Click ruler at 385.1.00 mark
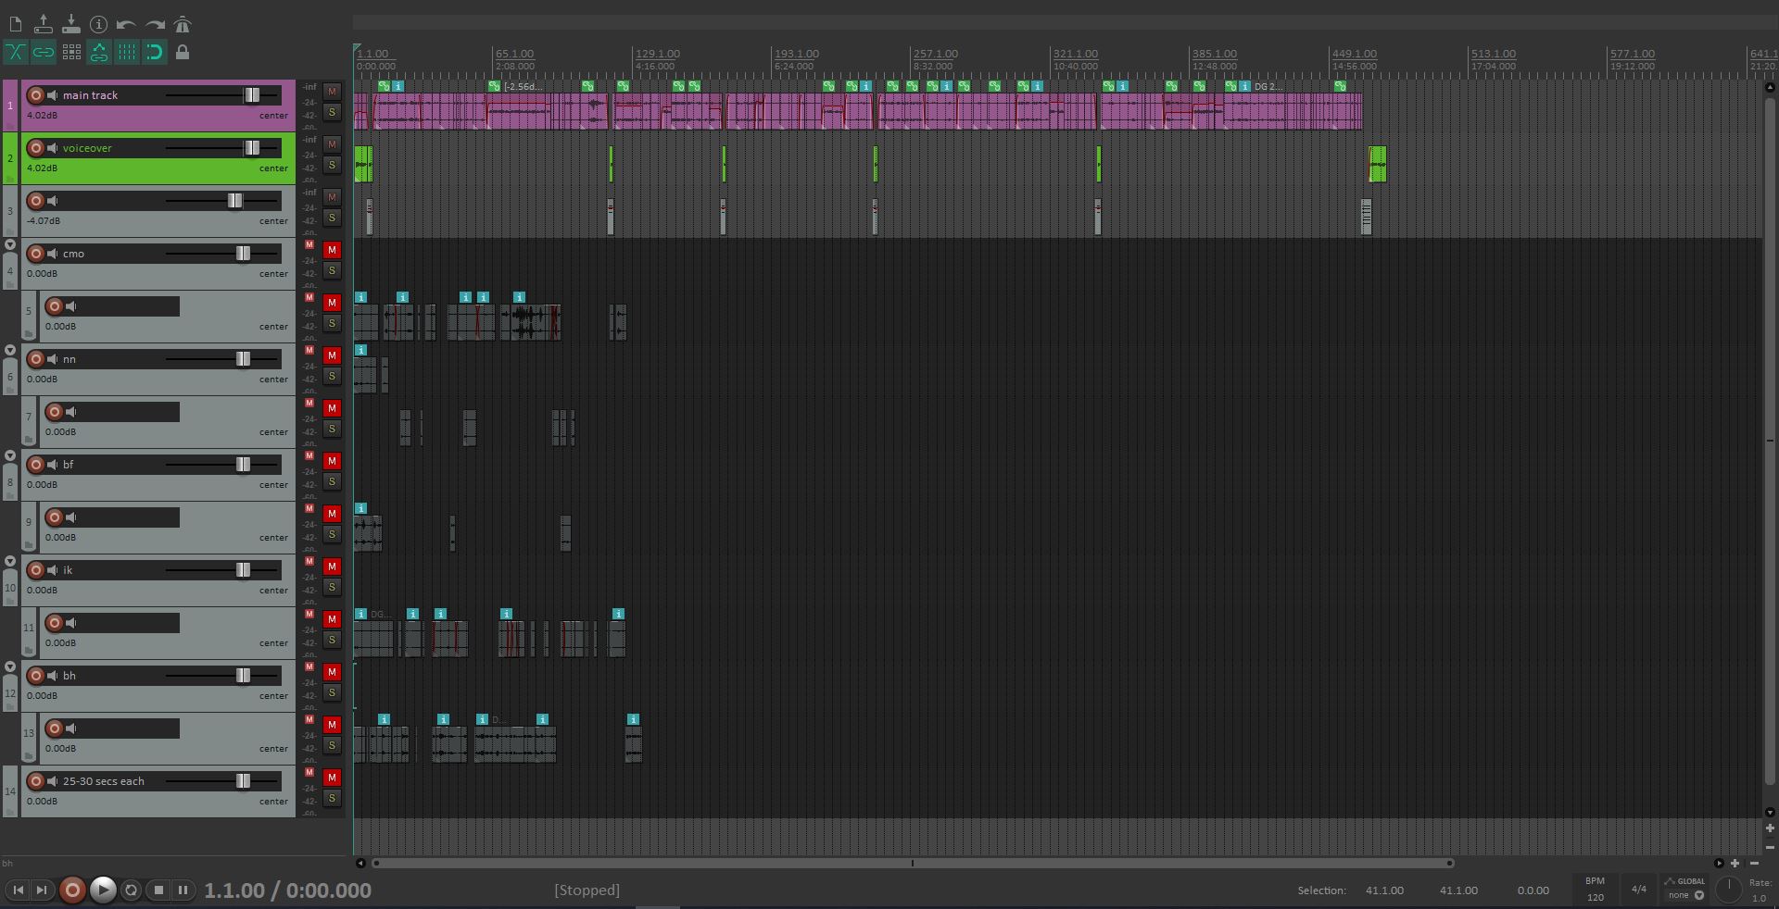The width and height of the screenshot is (1779, 909). click(x=1215, y=55)
